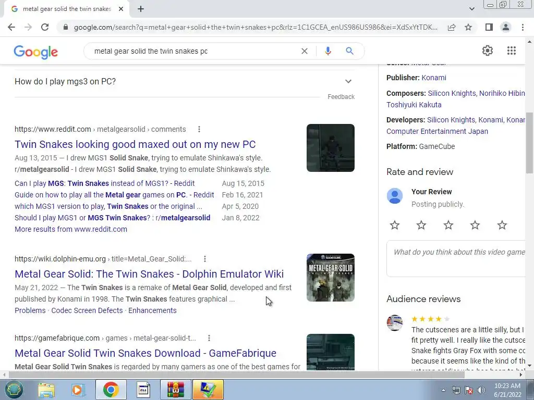Open options menu for the reddit result
This screenshot has height=400, width=534.
click(199, 129)
